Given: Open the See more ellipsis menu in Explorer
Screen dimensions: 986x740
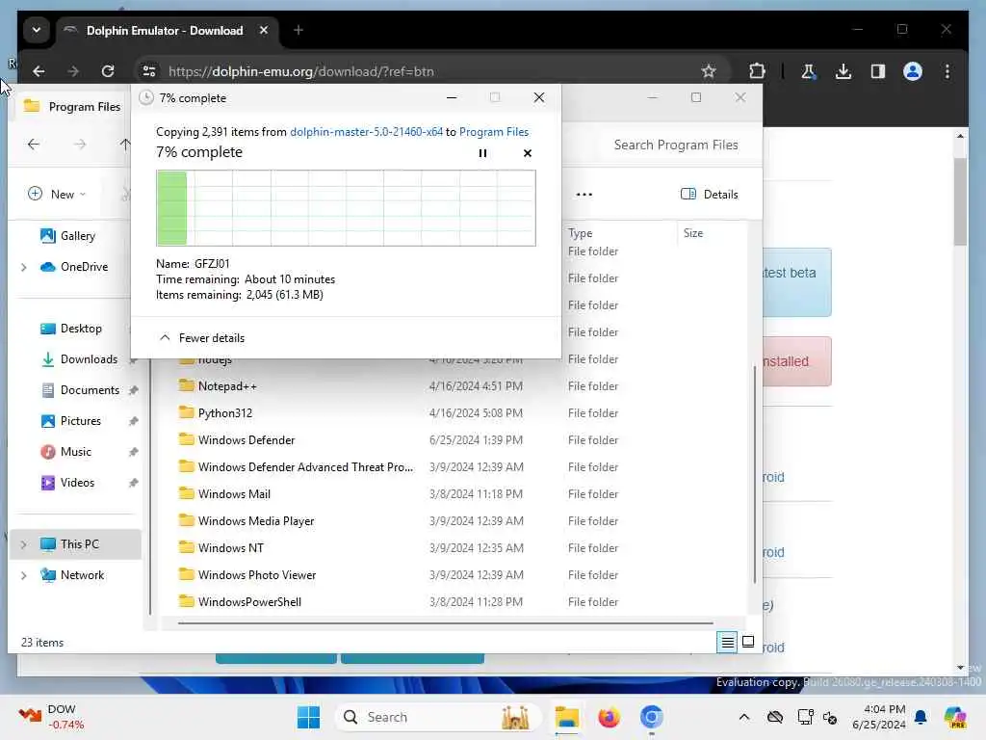Looking at the screenshot, I should [584, 194].
